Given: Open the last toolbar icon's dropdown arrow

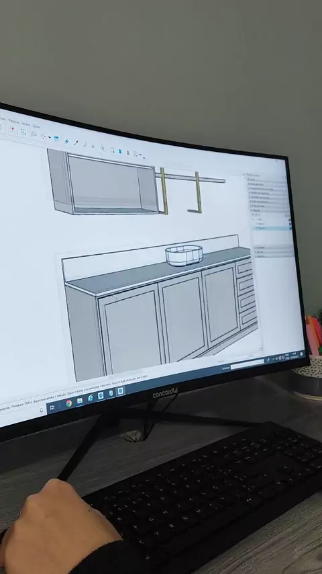Looking at the screenshot, I should tap(140, 155).
